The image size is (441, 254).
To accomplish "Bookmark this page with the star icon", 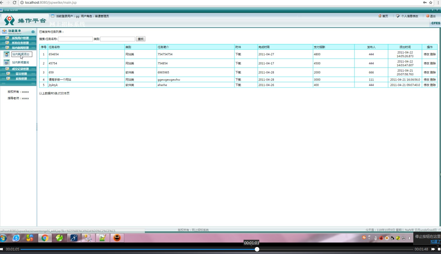I will pos(431,3).
